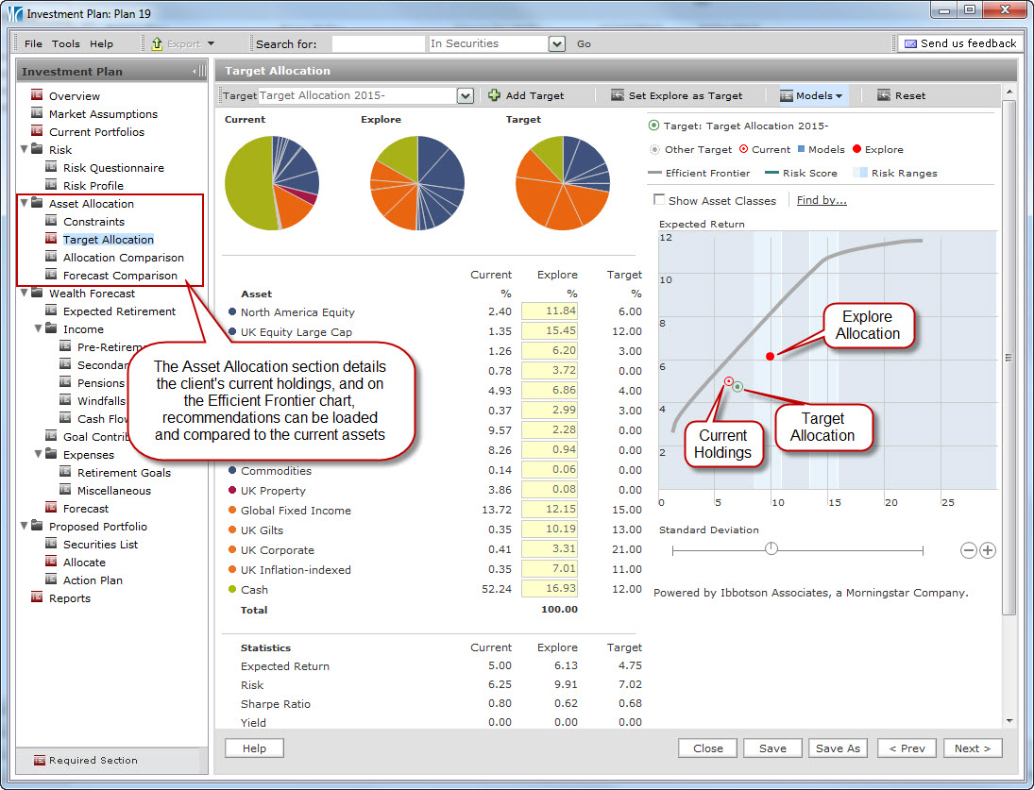Click the Export toolbar icon
The width and height of the screenshot is (1034, 790).
[x=157, y=43]
